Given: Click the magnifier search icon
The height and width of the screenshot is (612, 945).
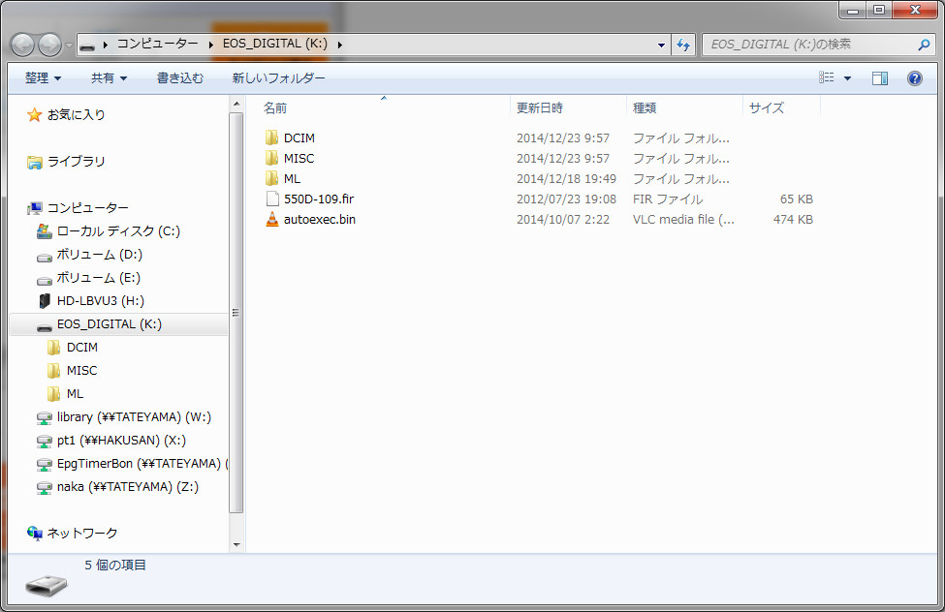Looking at the screenshot, I should click(x=924, y=45).
